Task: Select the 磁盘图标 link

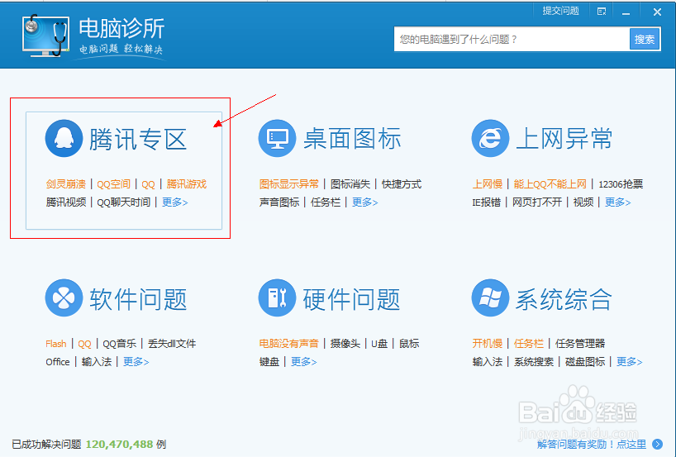Action: [585, 362]
